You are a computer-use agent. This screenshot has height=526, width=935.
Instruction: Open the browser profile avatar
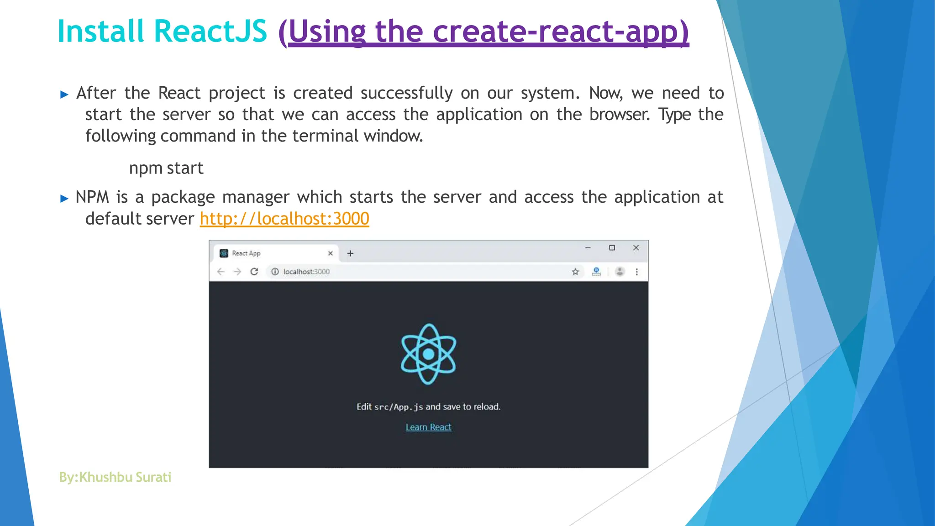pyautogui.click(x=620, y=272)
